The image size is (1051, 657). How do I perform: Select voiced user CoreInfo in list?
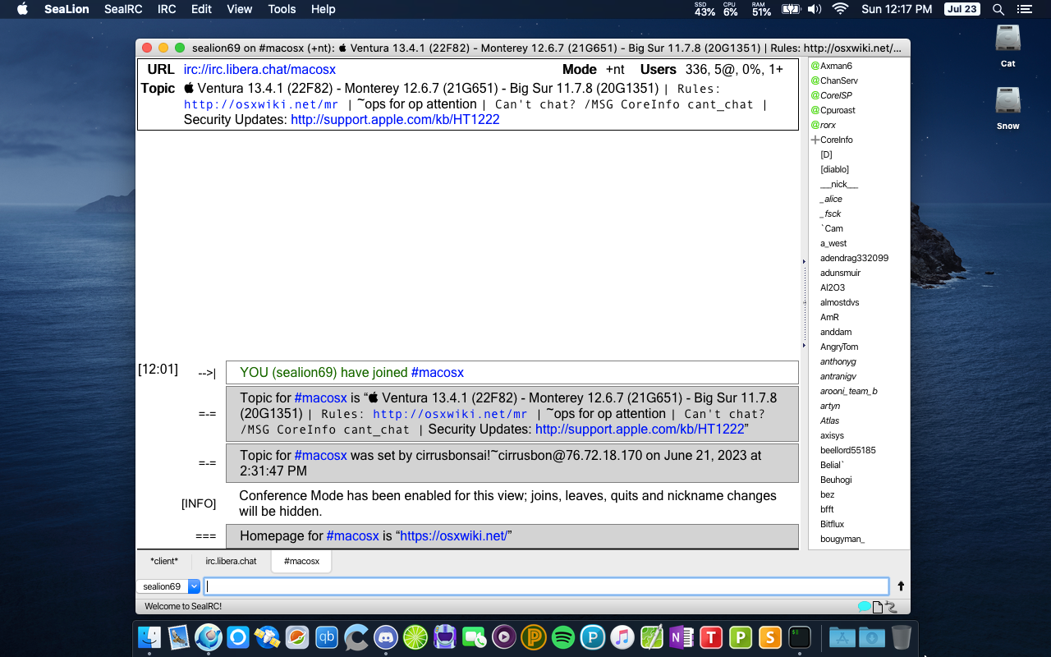tap(836, 140)
